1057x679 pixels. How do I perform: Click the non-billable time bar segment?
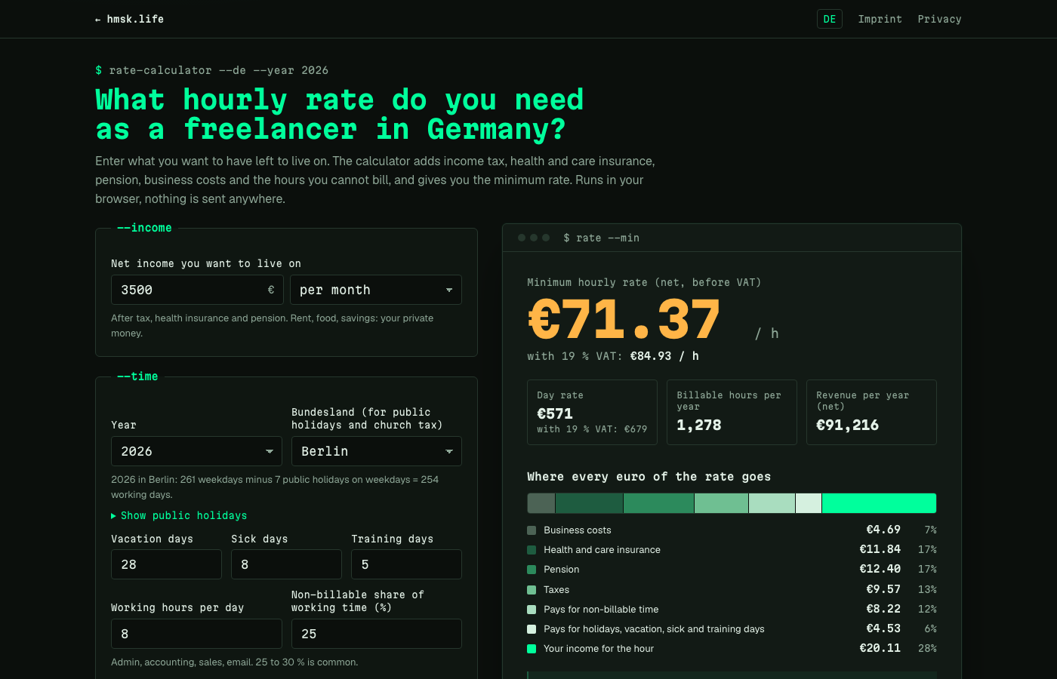(x=772, y=503)
